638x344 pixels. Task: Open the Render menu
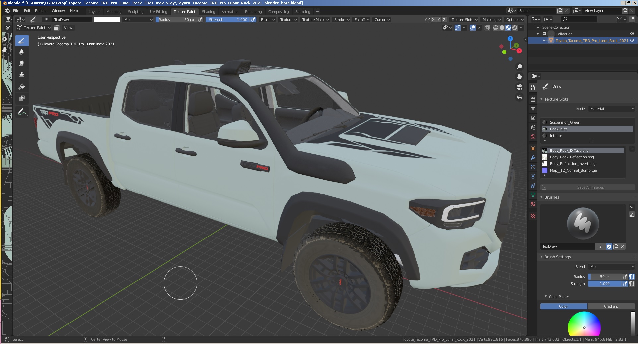point(41,11)
